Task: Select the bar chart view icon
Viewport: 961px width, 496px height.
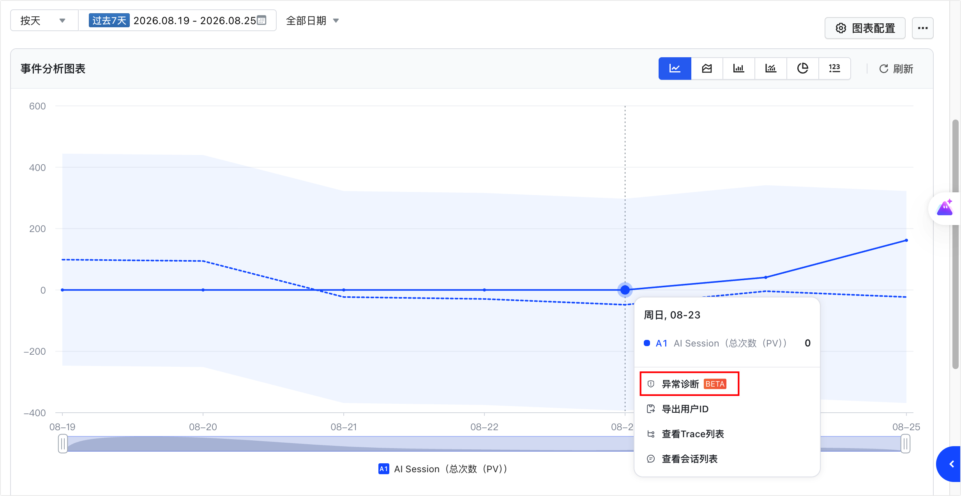Action: pyautogui.click(x=738, y=69)
